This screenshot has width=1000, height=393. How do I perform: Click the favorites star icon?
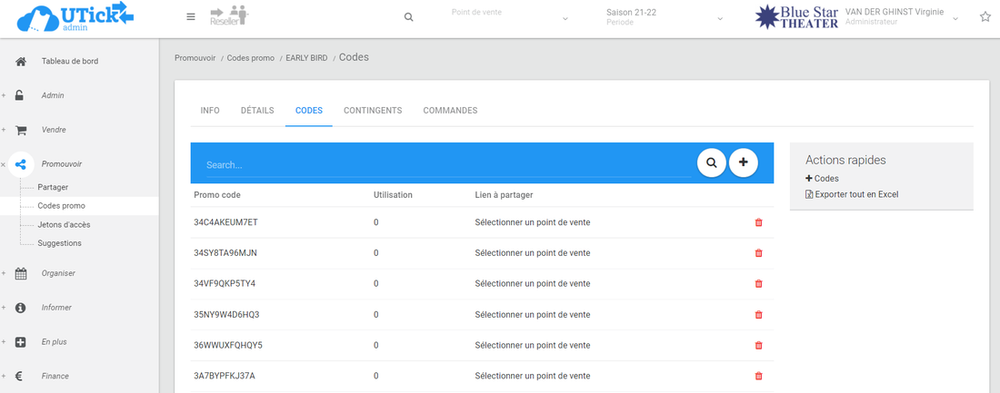[985, 17]
